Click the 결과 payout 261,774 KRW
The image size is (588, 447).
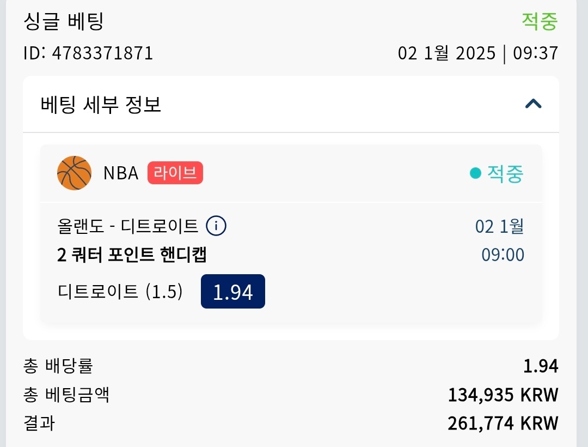(503, 423)
